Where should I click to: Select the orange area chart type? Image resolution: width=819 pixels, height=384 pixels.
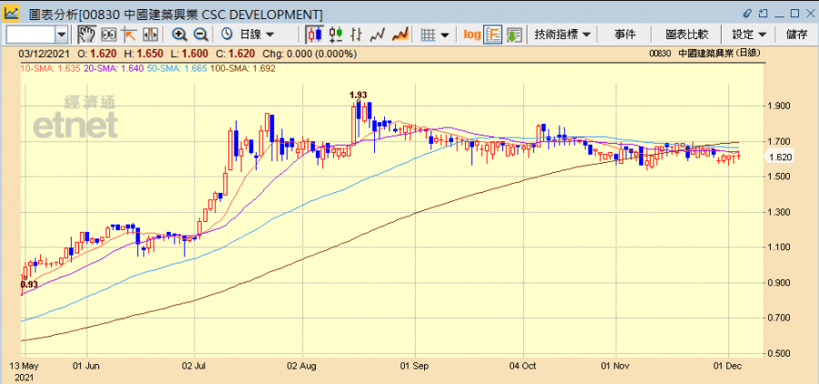(x=399, y=35)
